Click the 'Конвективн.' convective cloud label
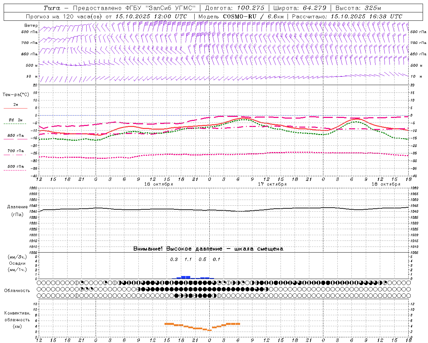Screen dimensions: 428x343 17,313
